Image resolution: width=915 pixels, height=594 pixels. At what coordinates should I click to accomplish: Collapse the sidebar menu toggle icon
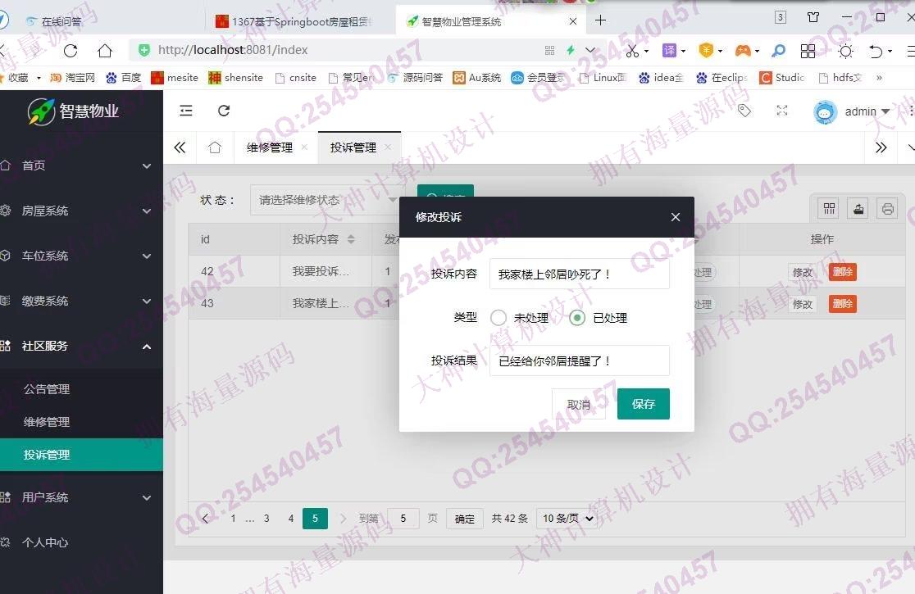pyautogui.click(x=185, y=111)
